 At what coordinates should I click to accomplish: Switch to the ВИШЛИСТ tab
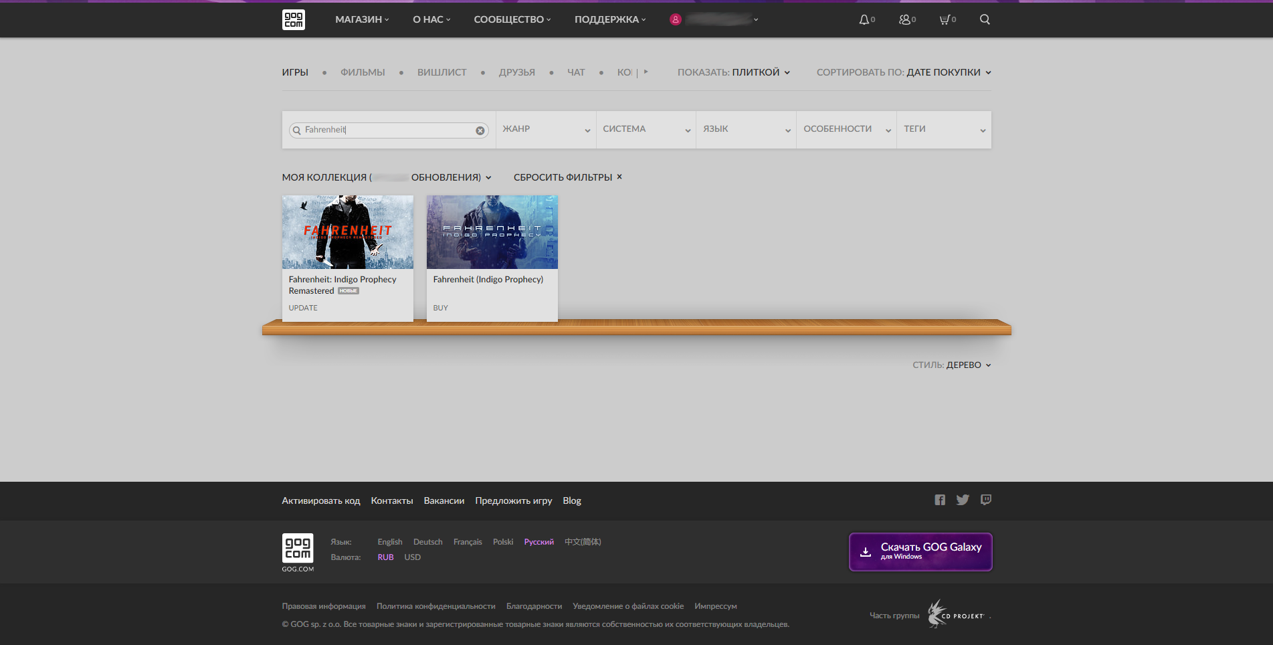442,72
